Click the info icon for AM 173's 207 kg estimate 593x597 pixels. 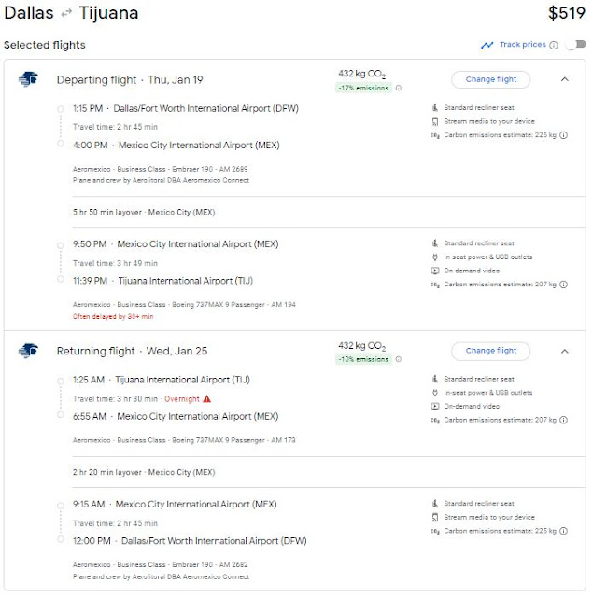pos(564,420)
